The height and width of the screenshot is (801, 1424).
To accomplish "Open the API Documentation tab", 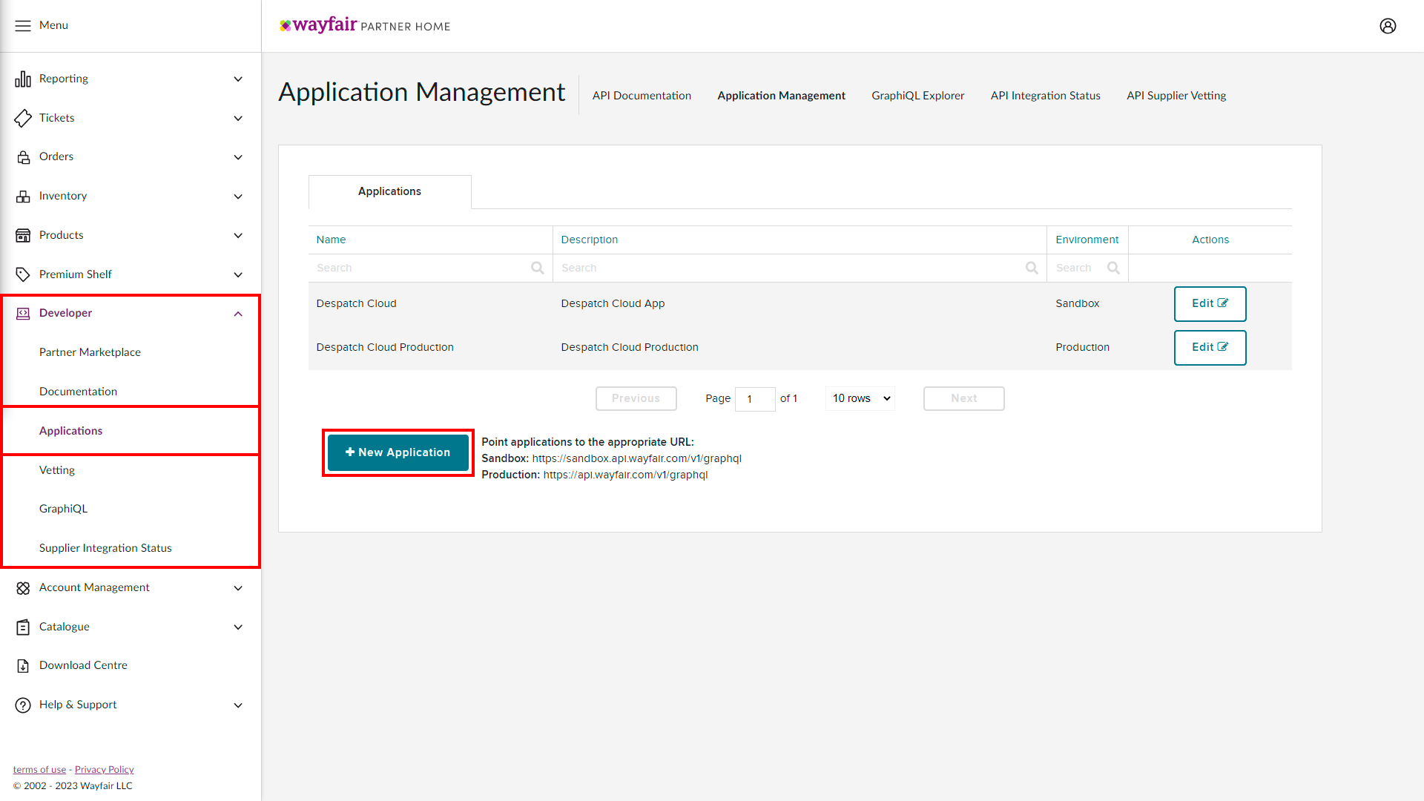I will pos(642,96).
